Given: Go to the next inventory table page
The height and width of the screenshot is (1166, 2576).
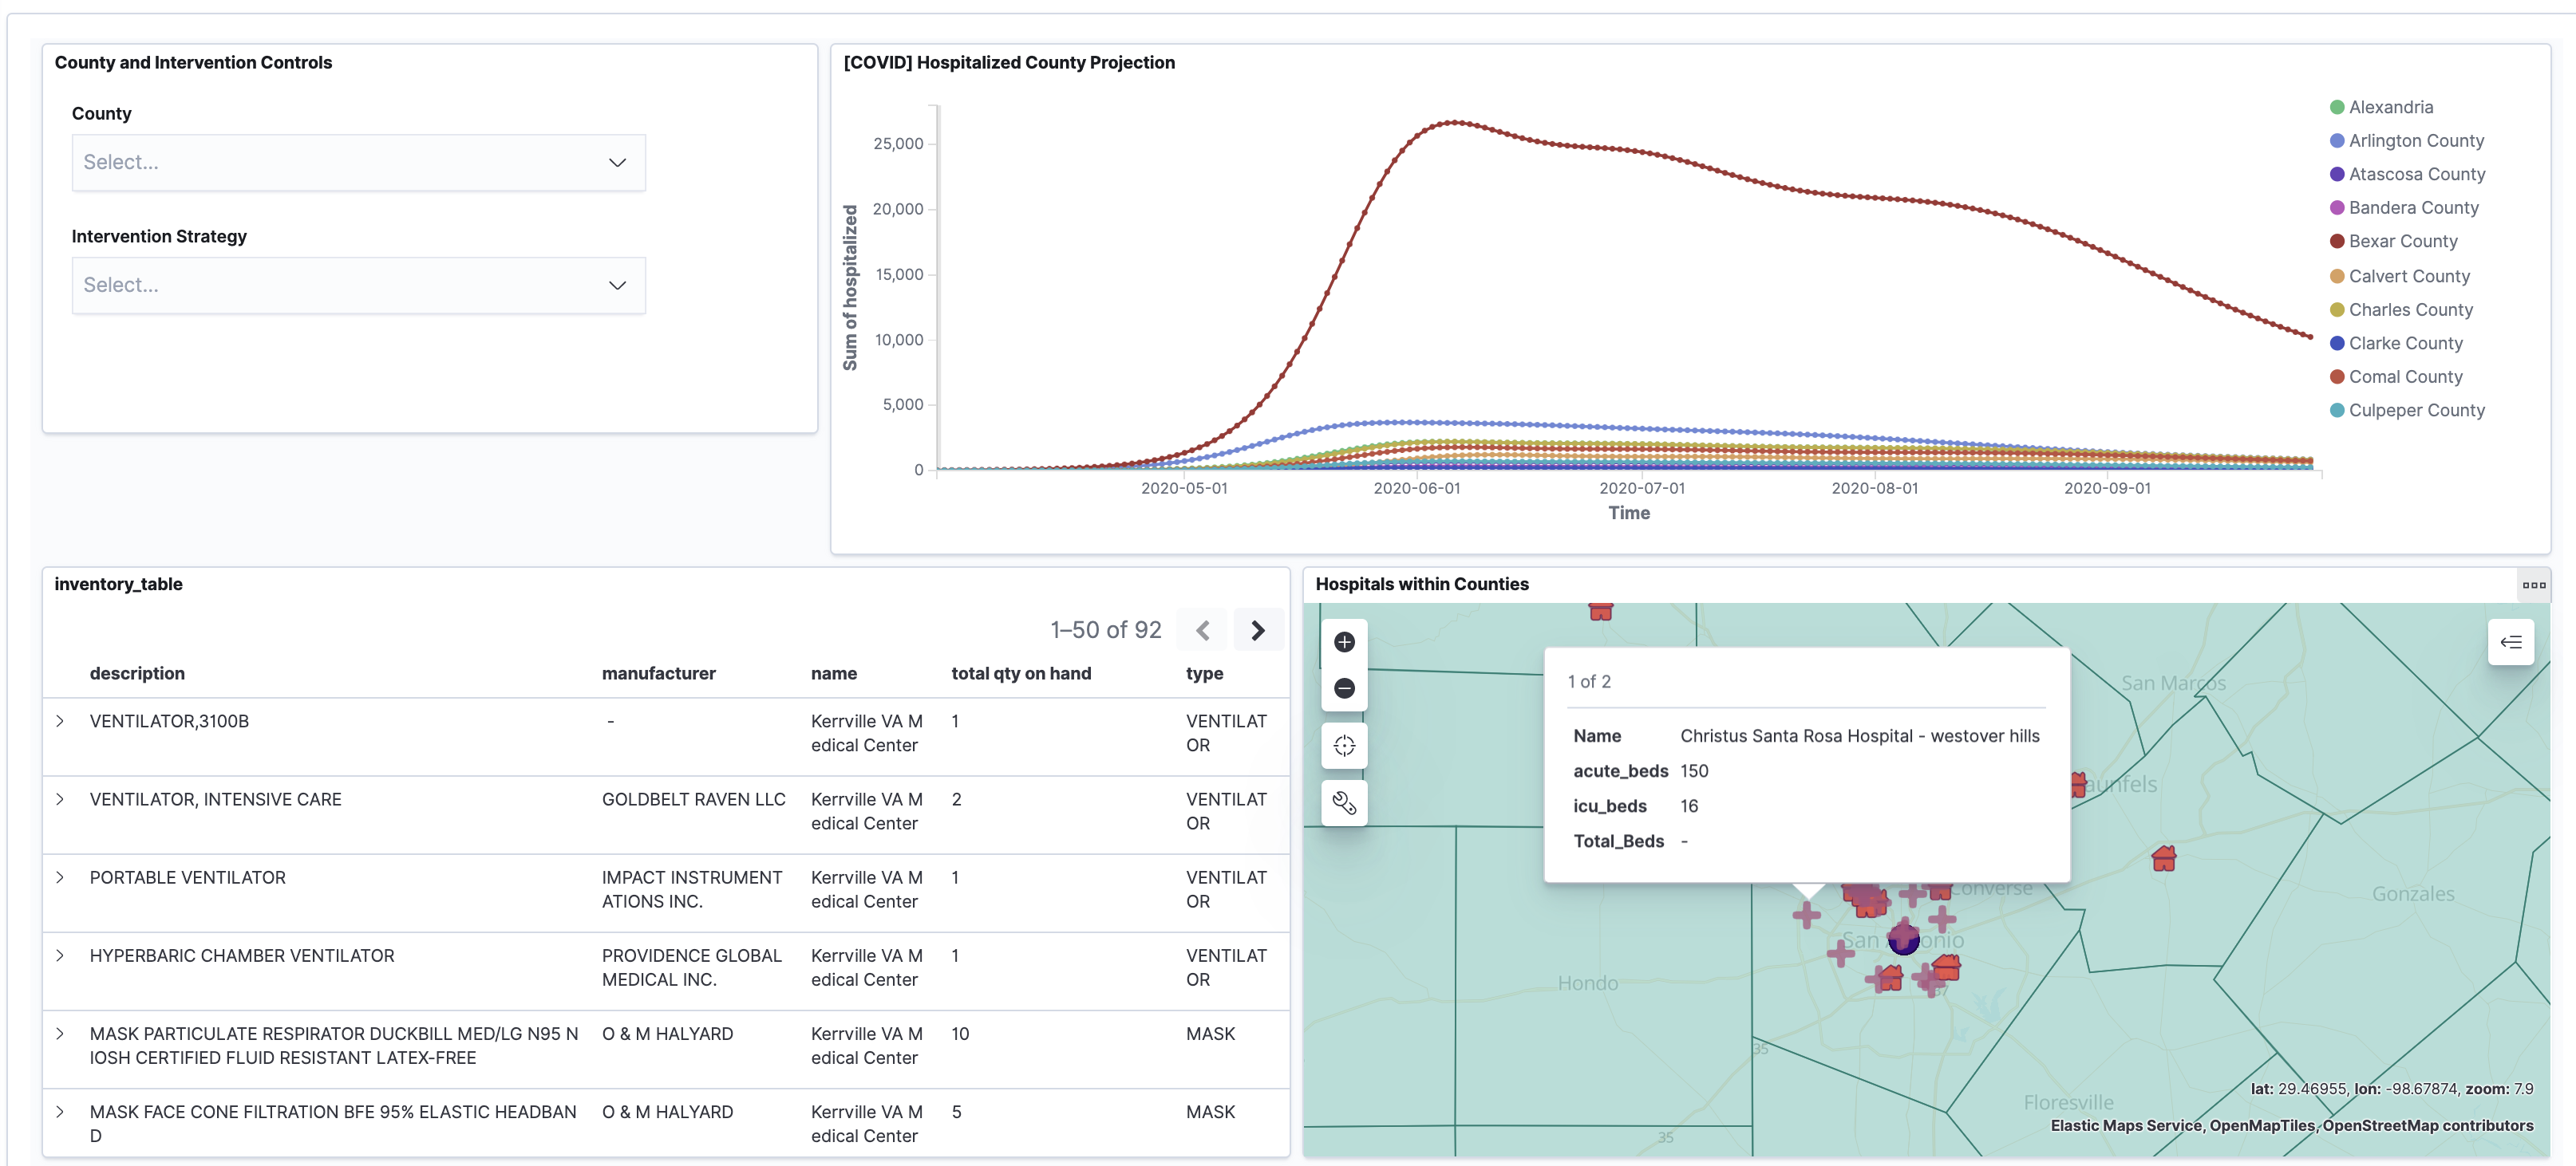Looking at the screenshot, I should (x=1257, y=631).
